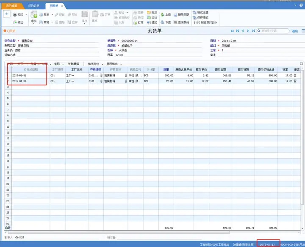Image resolution: width=305 pixels, height=247 pixels.
Task: Click the 输出 export icon
Action: (x=16, y=22)
